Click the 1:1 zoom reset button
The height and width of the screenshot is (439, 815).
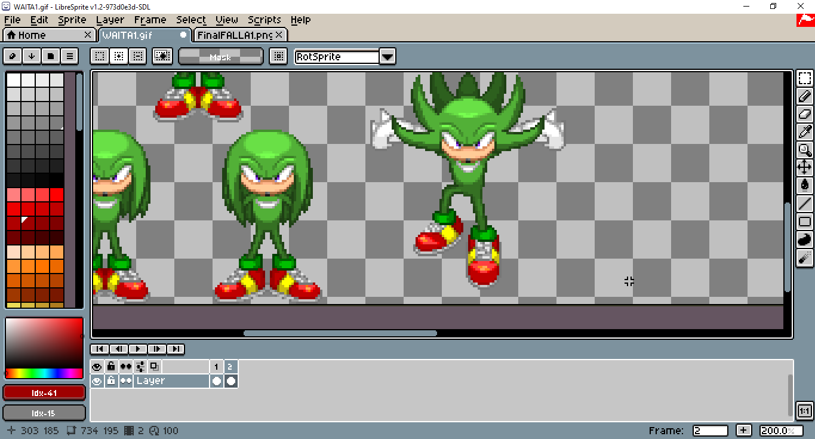[x=804, y=411]
